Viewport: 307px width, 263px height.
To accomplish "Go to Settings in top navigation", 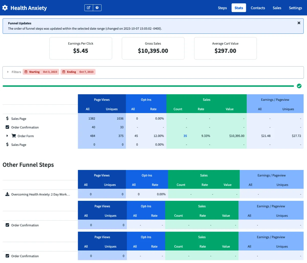I will tap(295, 8).
